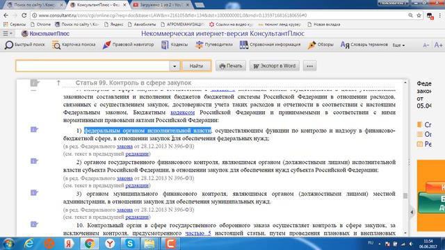This screenshot has height=250, width=445.
Task: Click the up arrow to article start
Action: pos(58,83)
